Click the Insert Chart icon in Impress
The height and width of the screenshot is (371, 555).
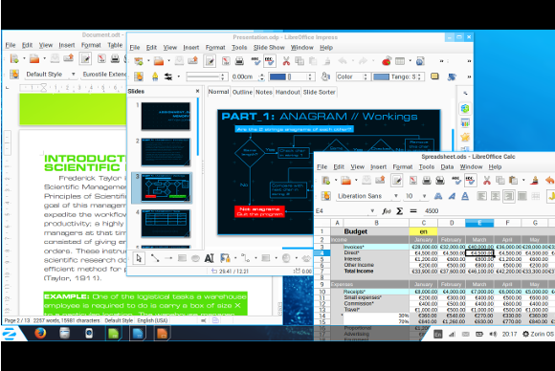point(387,61)
